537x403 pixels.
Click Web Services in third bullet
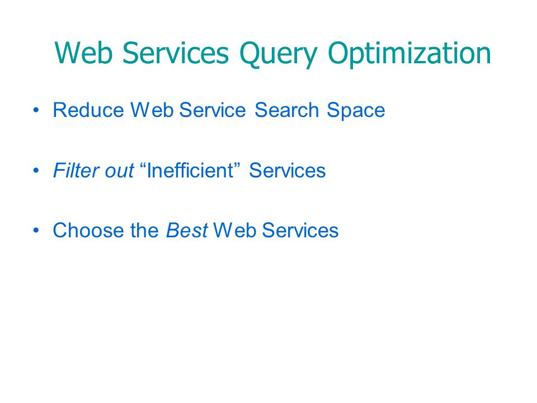pyautogui.click(x=276, y=230)
